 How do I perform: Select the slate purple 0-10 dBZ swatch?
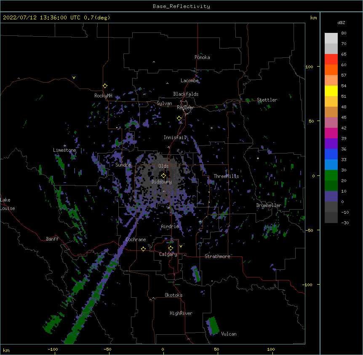click(x=331, y=196)
